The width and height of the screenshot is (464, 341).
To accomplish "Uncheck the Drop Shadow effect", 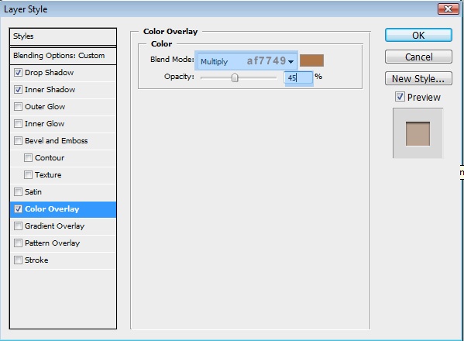I will tap(18, 73).
